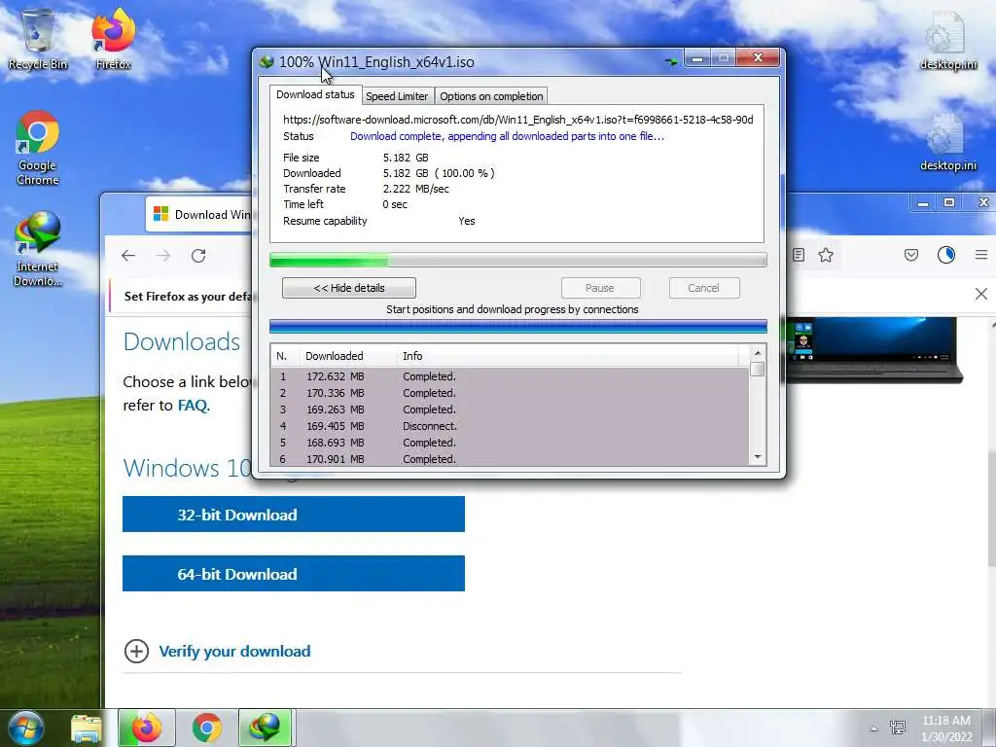Screen dimensions: 996x747
Task: Click the 64-bit Download button
Action: click(294, 574)
